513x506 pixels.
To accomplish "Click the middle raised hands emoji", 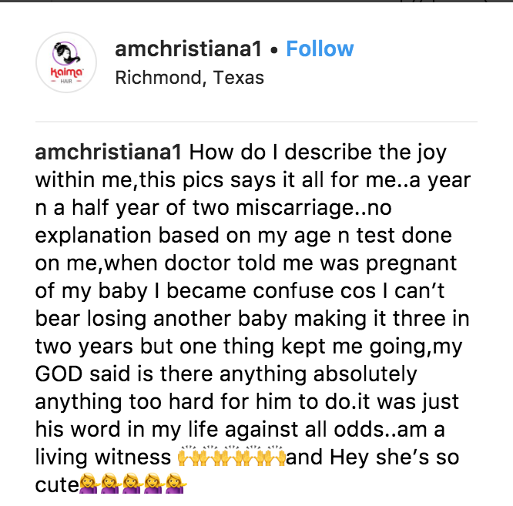I will (x=231, y=457).
